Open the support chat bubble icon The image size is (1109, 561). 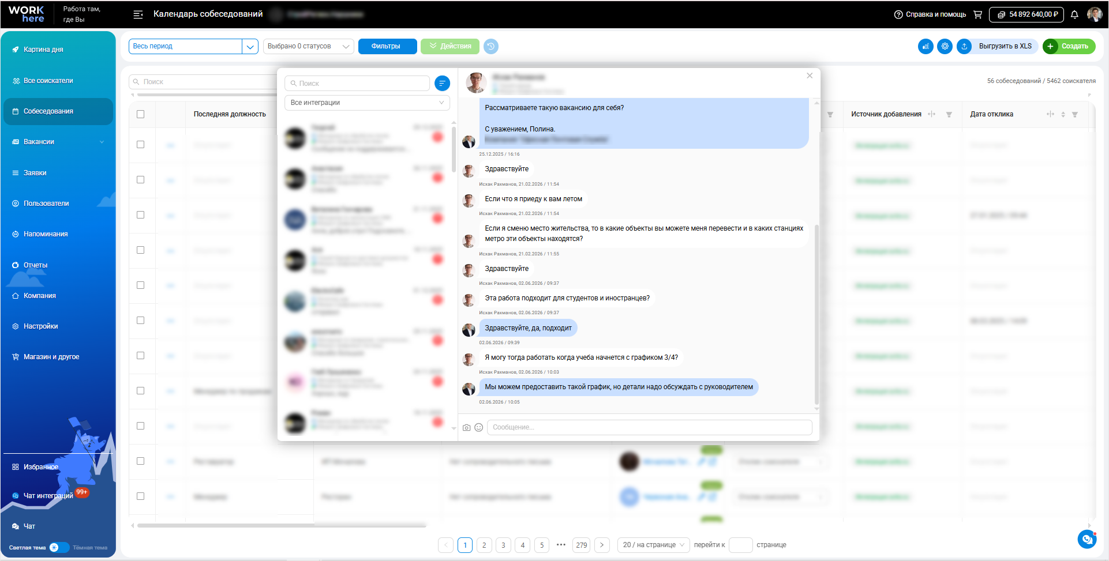[1087, 539]
